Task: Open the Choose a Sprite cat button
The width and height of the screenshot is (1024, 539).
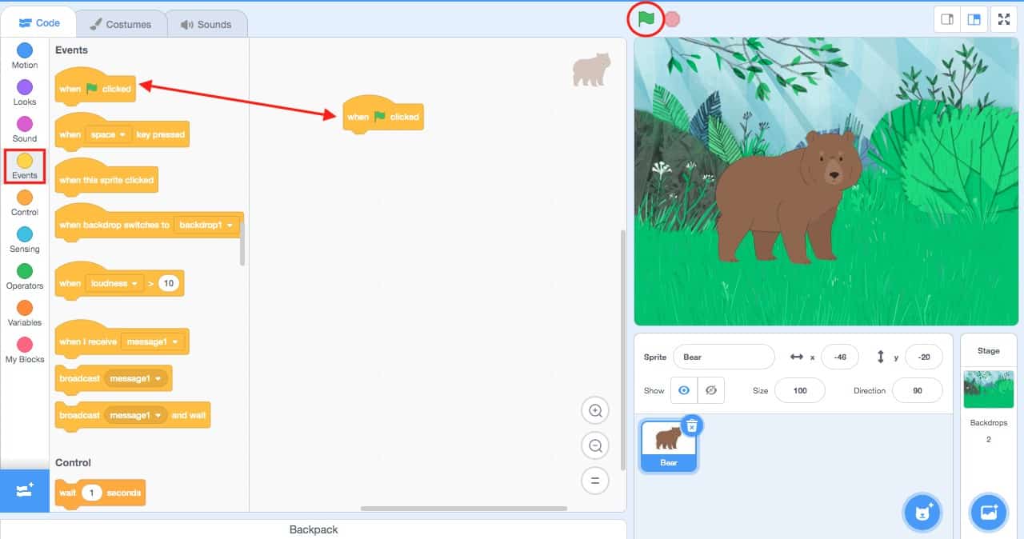Action: [923, 513]
